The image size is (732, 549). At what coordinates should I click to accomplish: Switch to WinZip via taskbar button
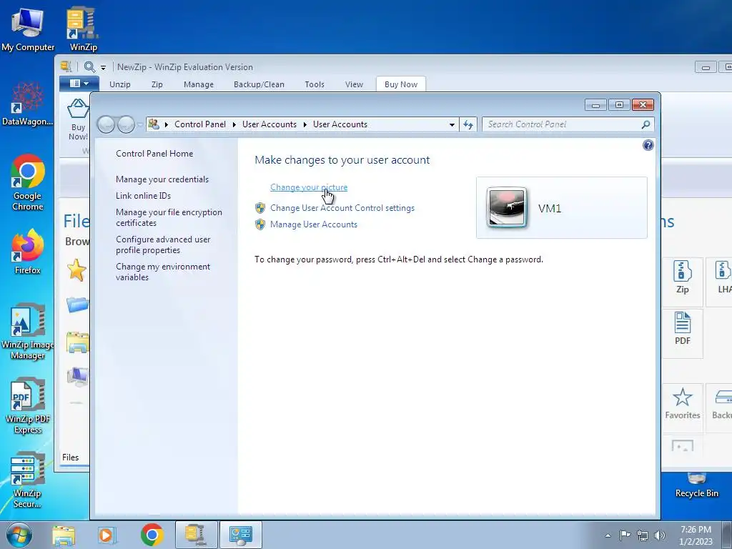(196, 535)
